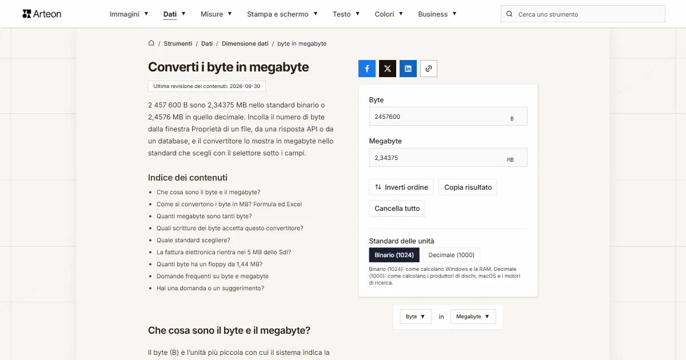This screenshot has height=360, width=686.
Task: Open the Megabyte target unit dropdown
Action: [x=473, y=317]
